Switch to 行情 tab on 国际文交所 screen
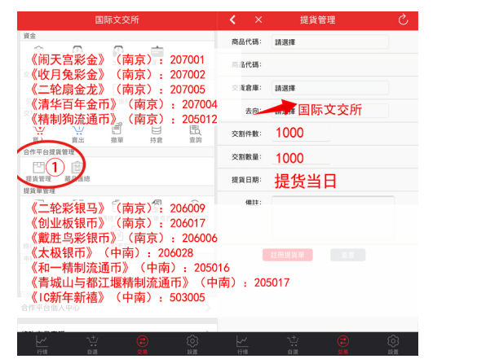The width and height of the screenshot is (477, 359). click(x=42, y=344)
